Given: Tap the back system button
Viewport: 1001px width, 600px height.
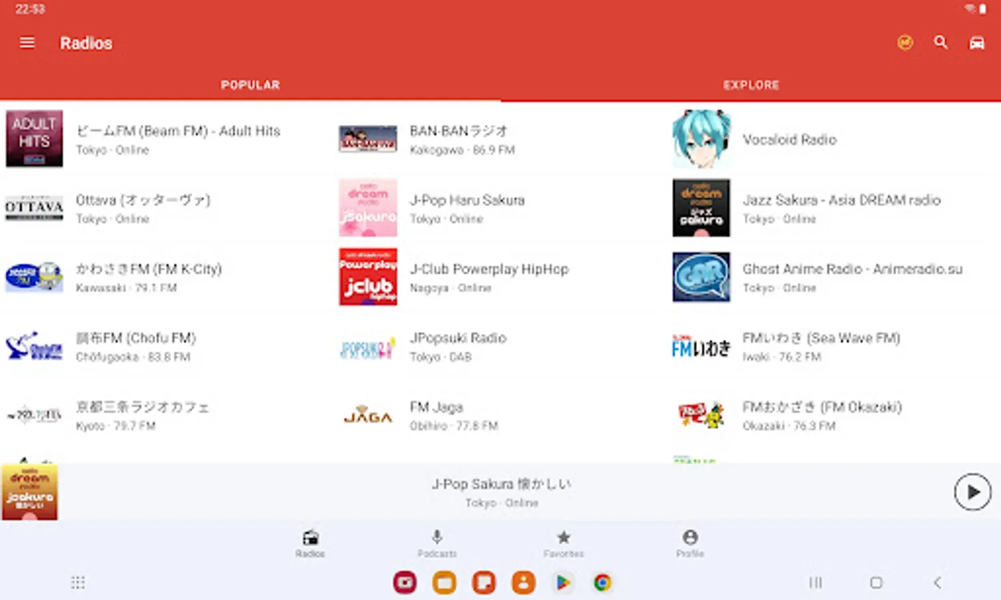Looking at the screenshot, I should pos(937,583).
